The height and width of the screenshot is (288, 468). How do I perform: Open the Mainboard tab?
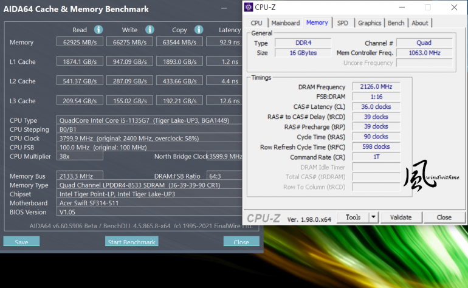point(286,23)
